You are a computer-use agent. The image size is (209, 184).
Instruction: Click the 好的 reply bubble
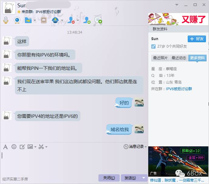[124, 103]
